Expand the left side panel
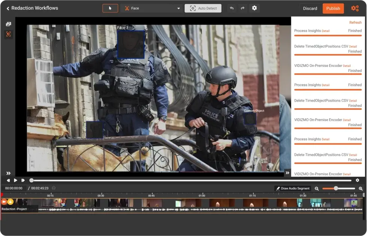 click(x=8, y=173)
